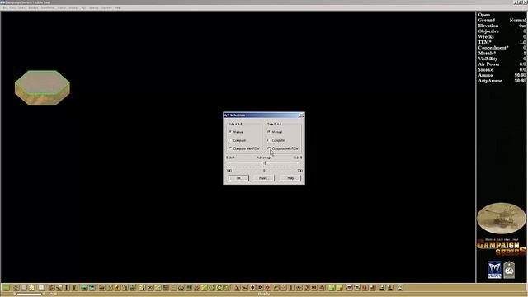Screen dimensions: 528x297
Task: Click the Campaign Series logo
Action: [x=502, y=247]
